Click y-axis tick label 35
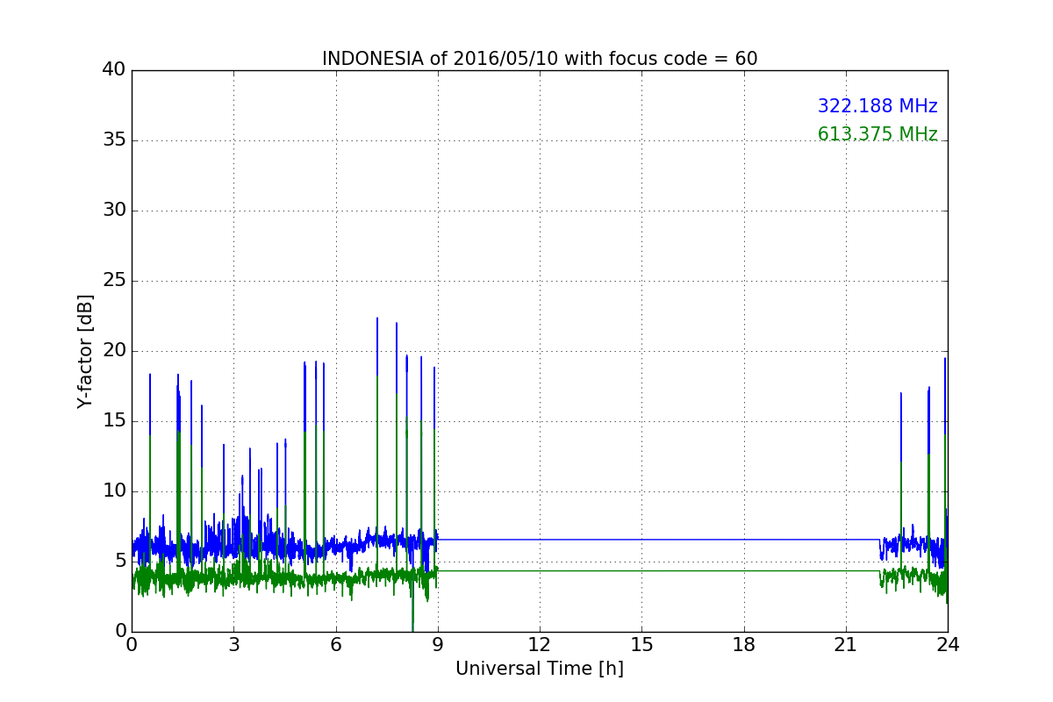The width and height of the screenshot is (1053, 702). [x=114, y=140]
